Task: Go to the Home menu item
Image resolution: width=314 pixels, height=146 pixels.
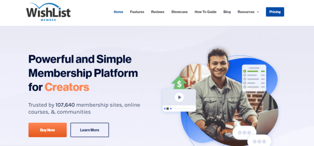Action: [118, 12]
